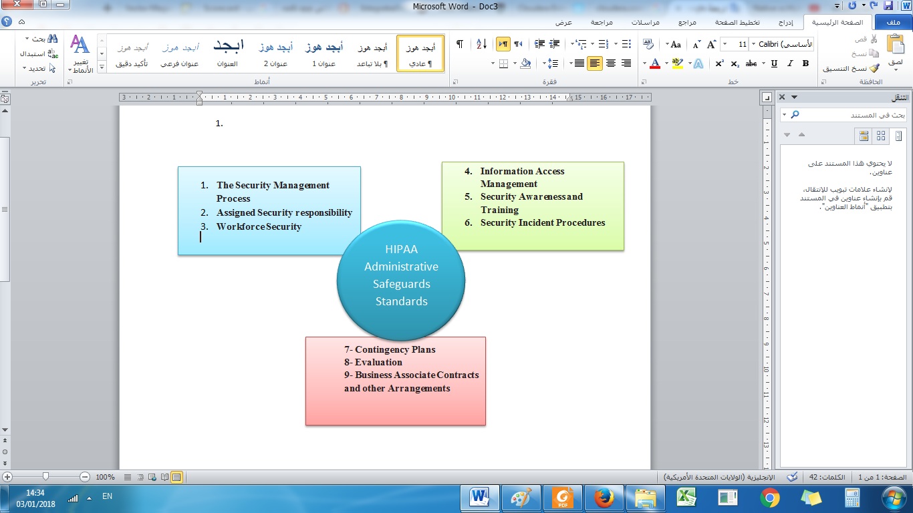Expand the styles gallery more arrow
The height and width of the screenshot is (513, 913).
(102, 67)
